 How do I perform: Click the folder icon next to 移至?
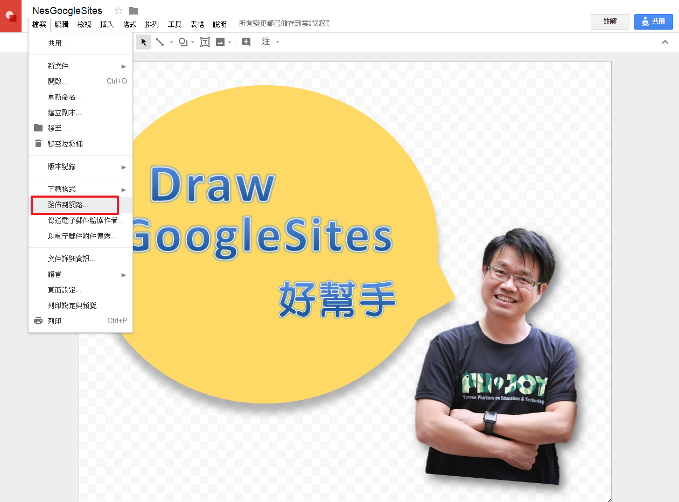pos(38,128)
